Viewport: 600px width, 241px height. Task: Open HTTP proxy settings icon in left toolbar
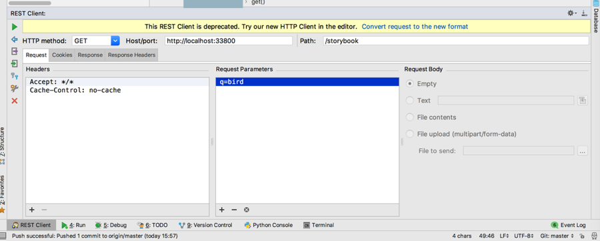coord(15,76)
